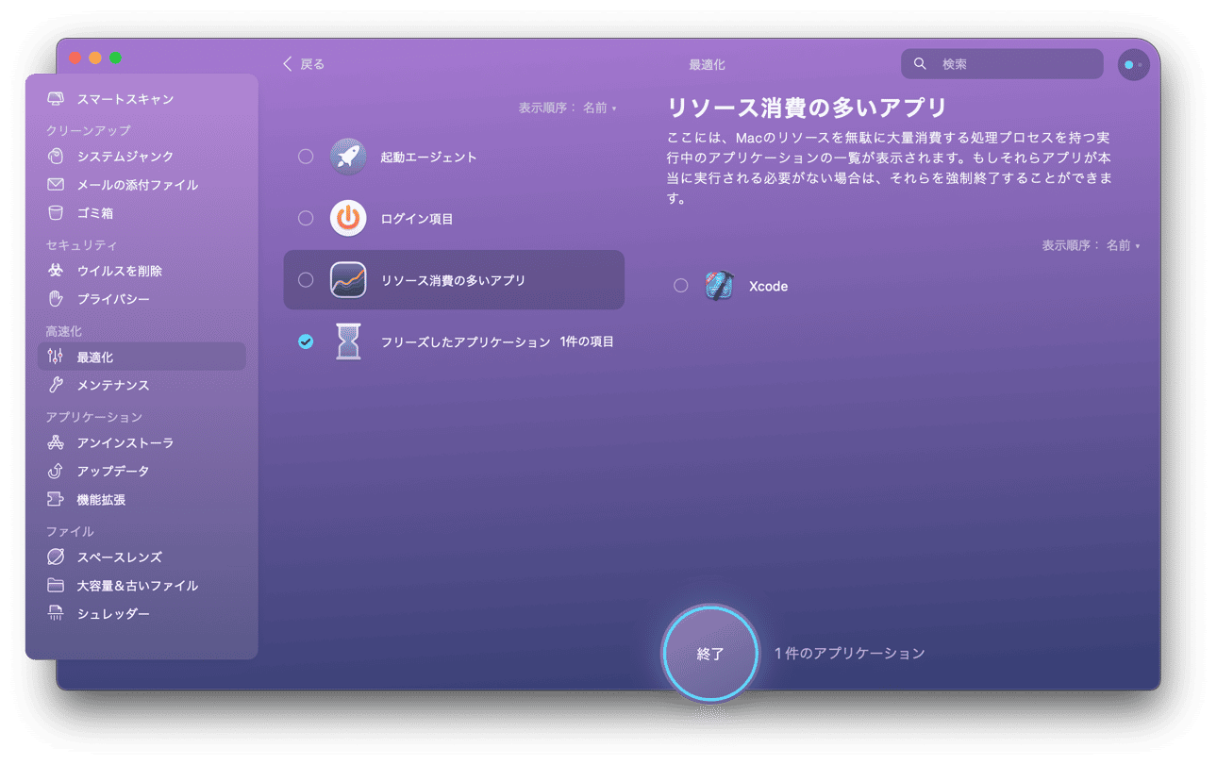
Task: Click the ウイルスを削除 biohazard icon
Action: [x=56, y=271]
